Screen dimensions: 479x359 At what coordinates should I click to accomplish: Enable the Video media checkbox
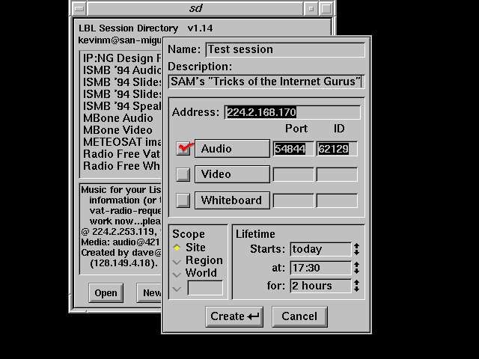click(183, 174)
